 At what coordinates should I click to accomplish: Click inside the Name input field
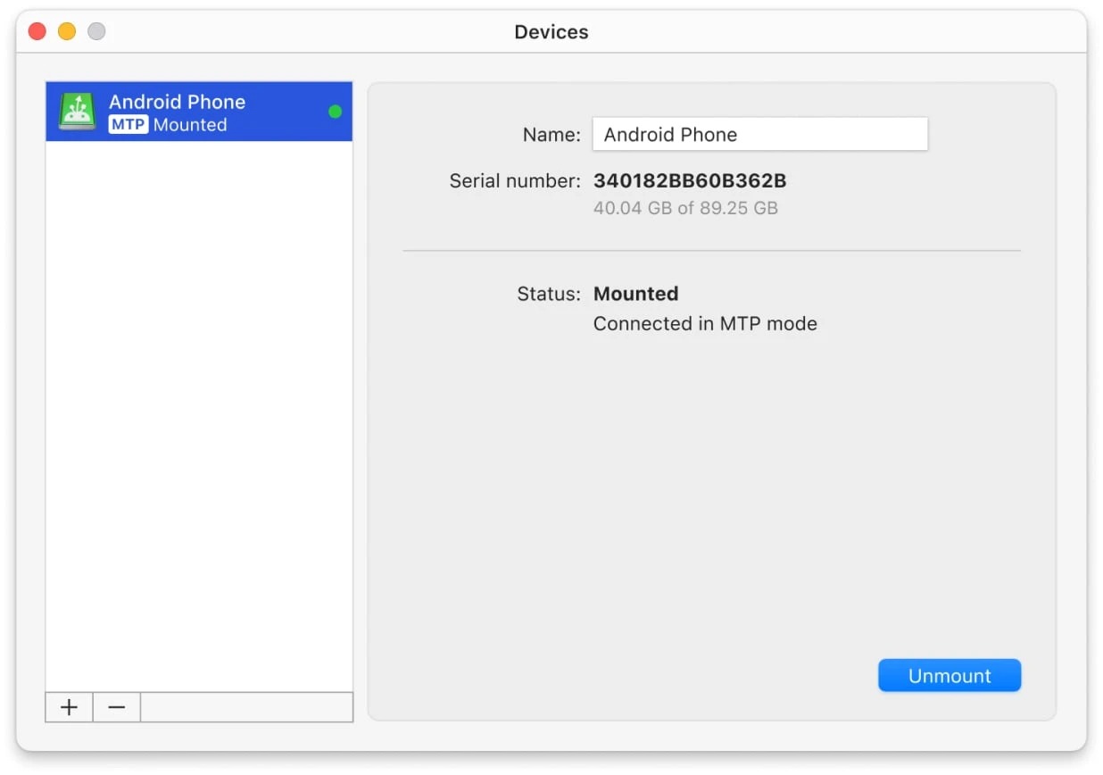(x=759, y=134)
